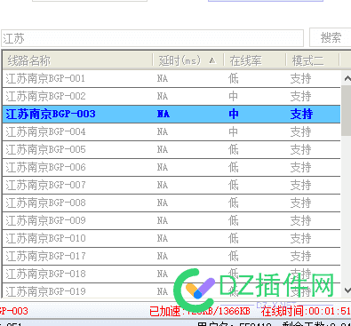The image size is (351, 326).
Task: Click the 搜索 search button
Action: (x=331, y=37)
